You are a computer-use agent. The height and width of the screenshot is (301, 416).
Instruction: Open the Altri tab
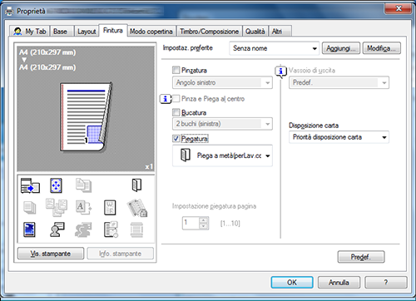coord(280,31)
